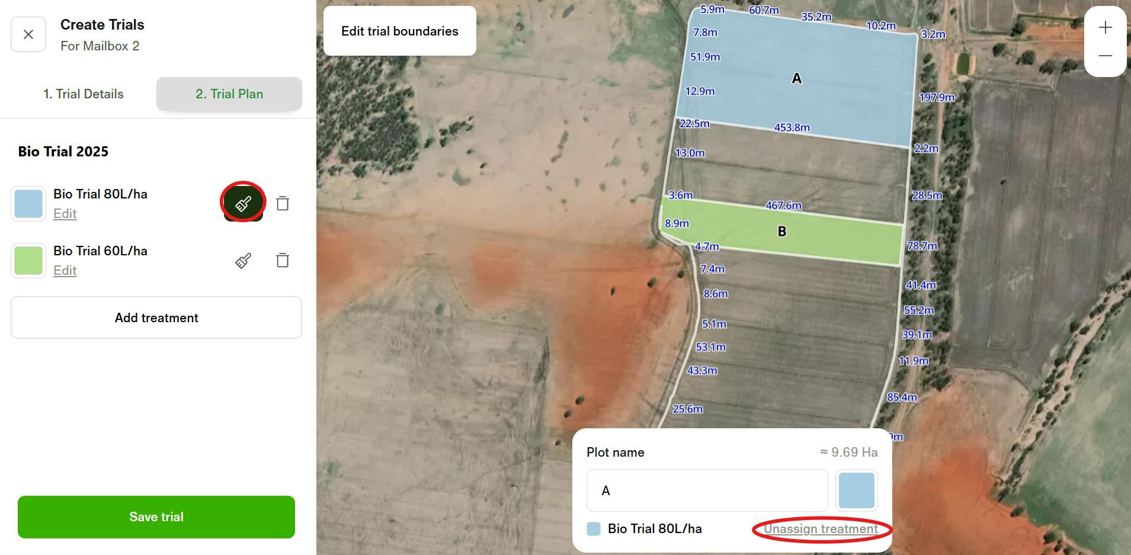Open the blue plot color swatch in popup
The height and width of the screenshot is (555, 1131).
[856, 490]
